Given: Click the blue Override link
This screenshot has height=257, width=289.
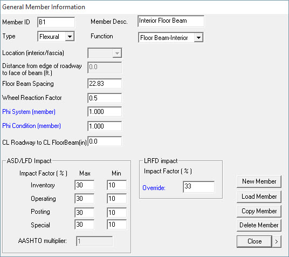Looking at the screenshot, I should pos(154,188).
